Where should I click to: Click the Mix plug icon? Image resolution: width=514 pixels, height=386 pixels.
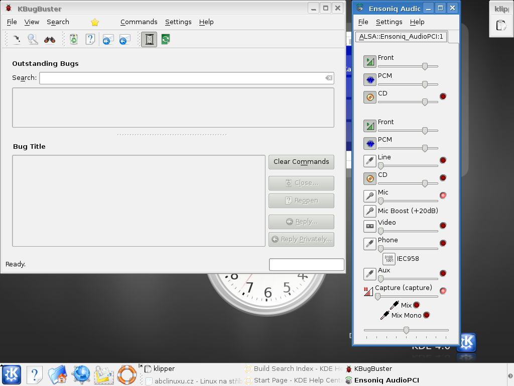tap(395, 305)
